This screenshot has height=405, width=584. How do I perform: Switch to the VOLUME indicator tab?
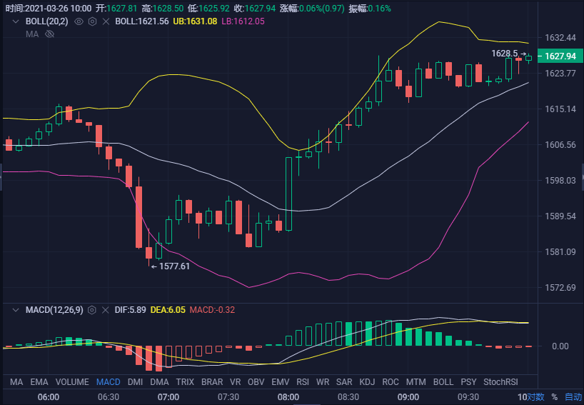[72, 382]
